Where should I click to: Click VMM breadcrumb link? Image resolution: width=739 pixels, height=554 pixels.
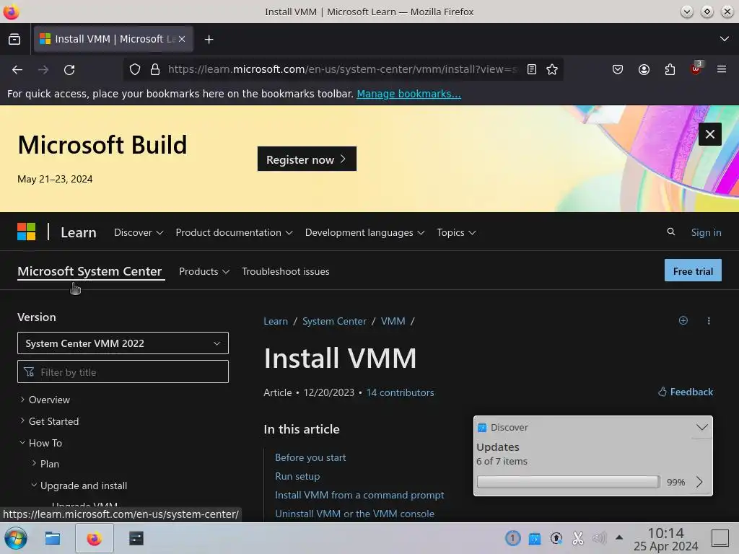(x=393, y=321)
